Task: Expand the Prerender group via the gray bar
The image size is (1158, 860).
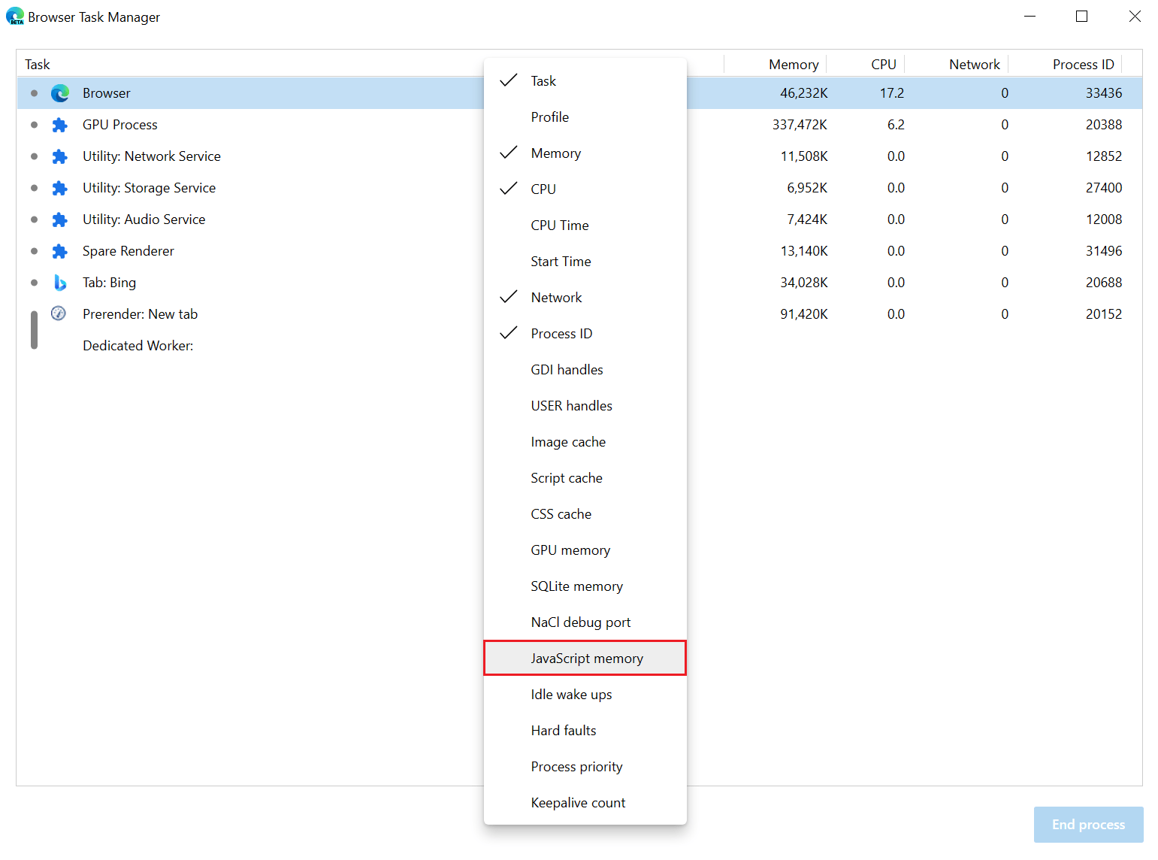Action: click(34, 329)
